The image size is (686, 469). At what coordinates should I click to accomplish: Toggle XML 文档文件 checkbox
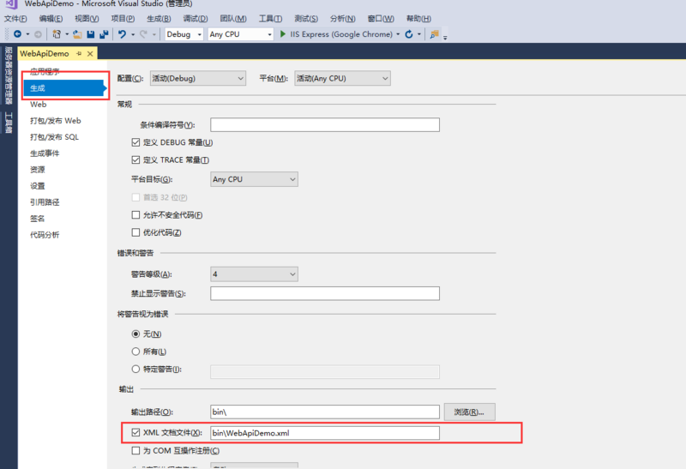pos(135,433)
